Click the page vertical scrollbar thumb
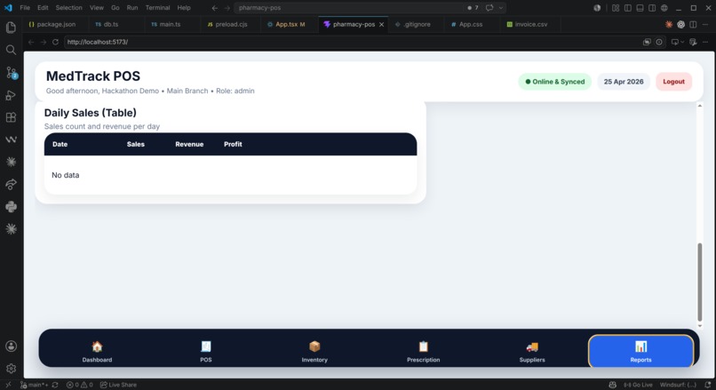 click(699, 283)
